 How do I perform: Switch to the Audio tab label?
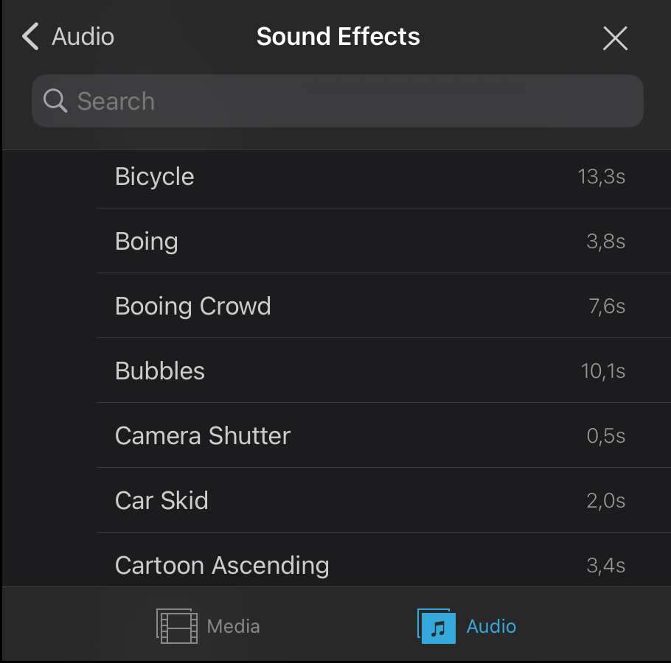(x=491, y=626)
